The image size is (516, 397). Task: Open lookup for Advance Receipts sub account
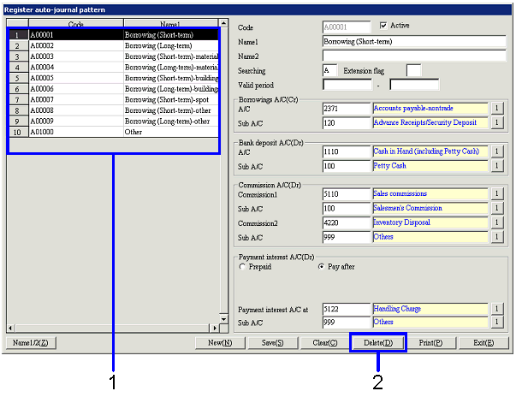point(495,123)
